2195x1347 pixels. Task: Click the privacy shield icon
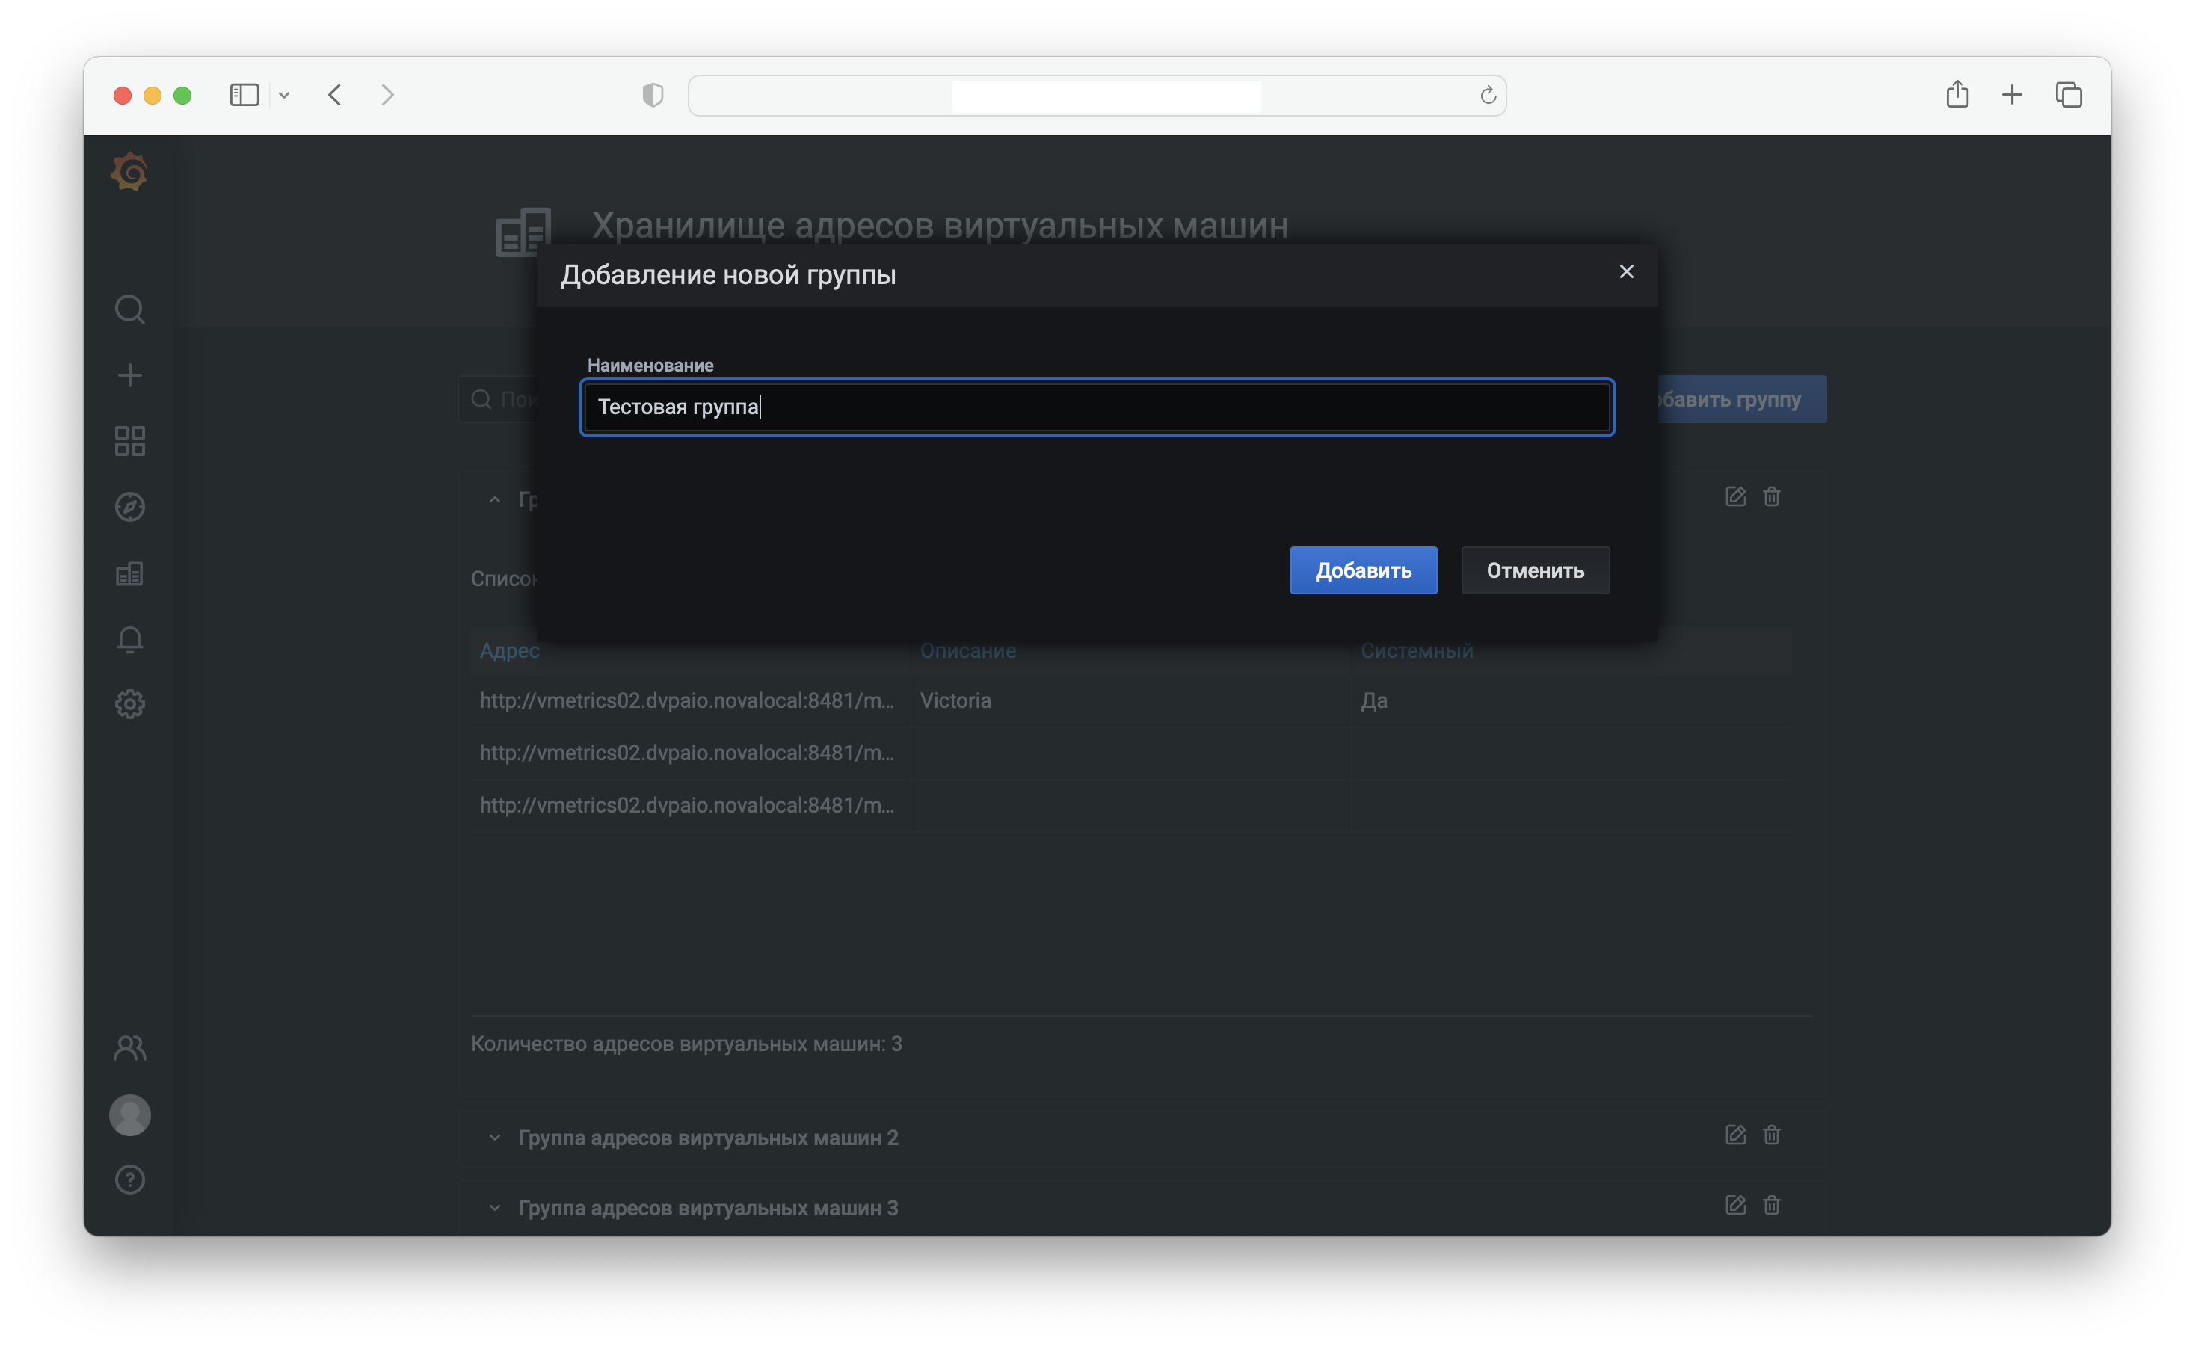point(653,94)
